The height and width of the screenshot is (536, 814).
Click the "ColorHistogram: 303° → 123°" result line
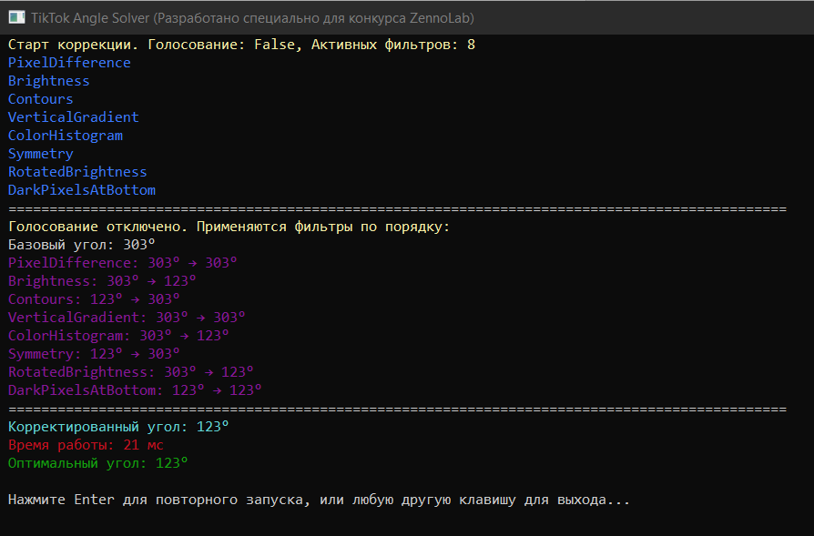pyautogui.click(x=118, y=336)
